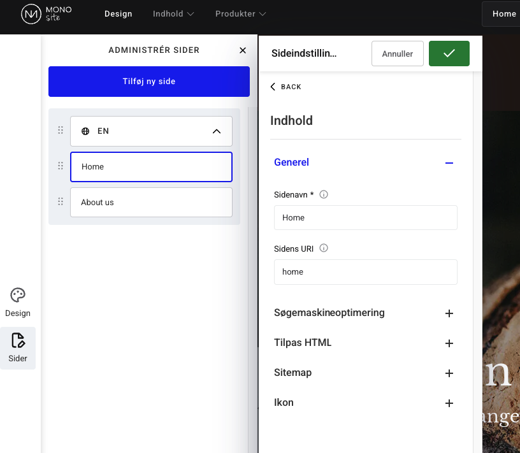Expand the Tilpas HTML section
This screenshot has width=520, height=453.
(x=449, y=343)
